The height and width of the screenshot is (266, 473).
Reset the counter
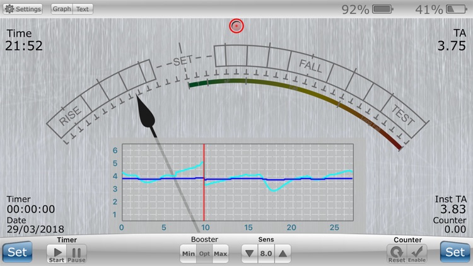click(397, 253)
